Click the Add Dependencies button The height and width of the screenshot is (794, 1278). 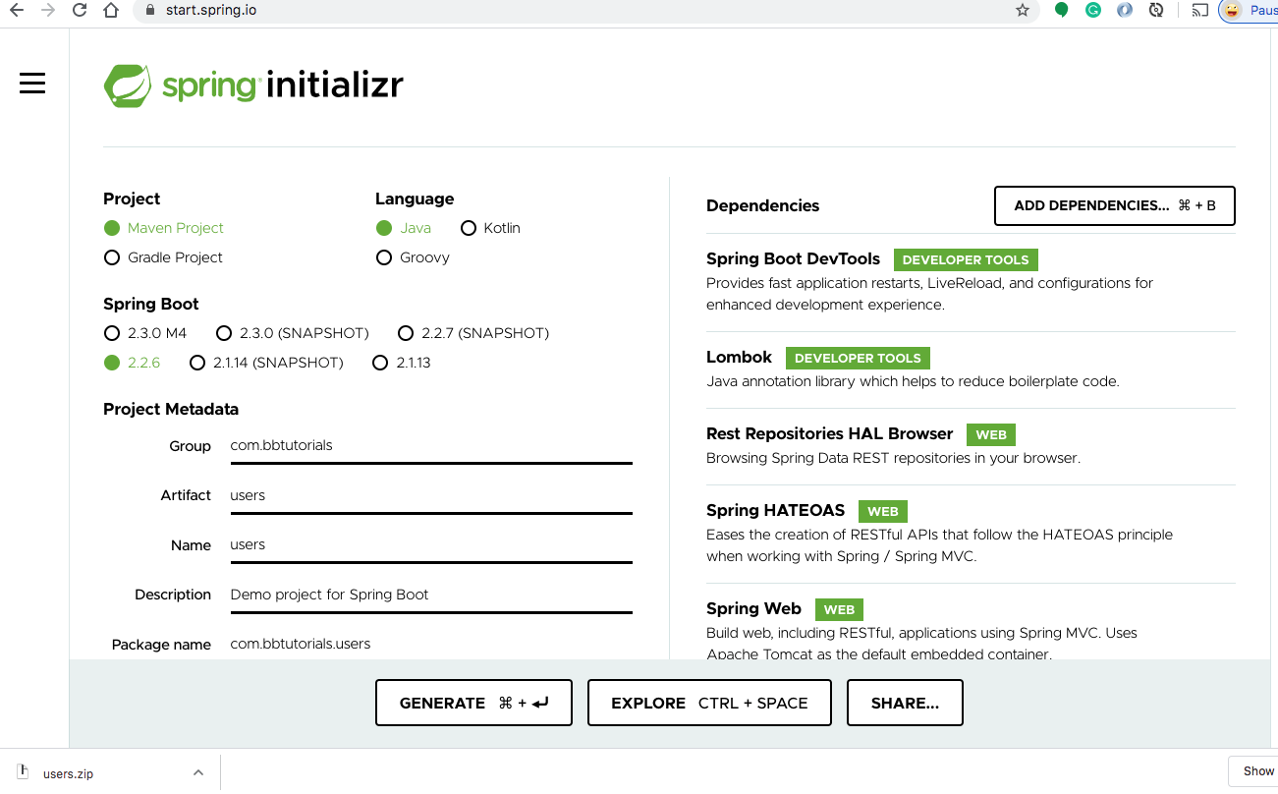tap(1115, 205)
